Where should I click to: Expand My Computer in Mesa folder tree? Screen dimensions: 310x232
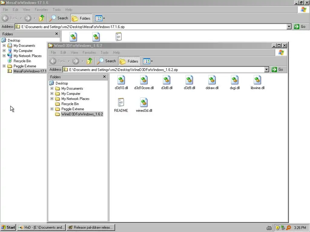click(x=4, y=51)
